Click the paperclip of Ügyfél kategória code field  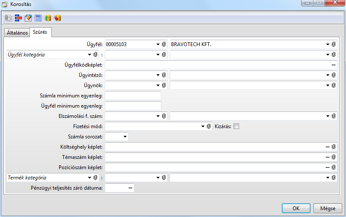pyautogui.click(x=164, y=54)
